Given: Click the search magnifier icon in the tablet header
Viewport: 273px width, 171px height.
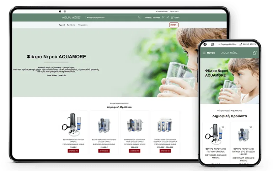Looking at the screenshot, I should point(139,17).
